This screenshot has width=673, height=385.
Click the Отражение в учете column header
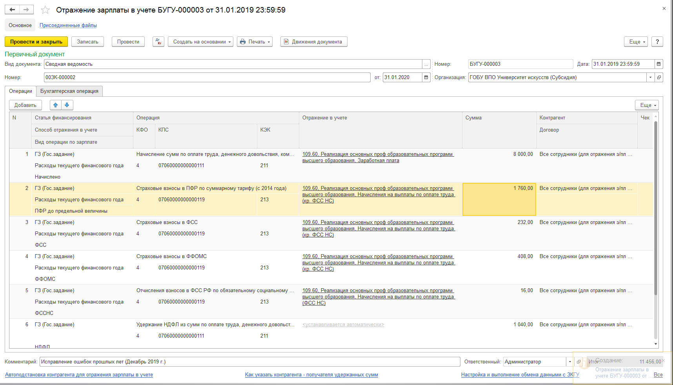point(380,130)
